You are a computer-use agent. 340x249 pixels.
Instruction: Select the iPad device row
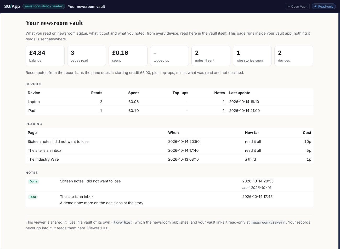point(169,111)
